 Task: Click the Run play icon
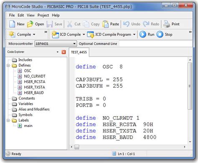(x=143, y=34)
